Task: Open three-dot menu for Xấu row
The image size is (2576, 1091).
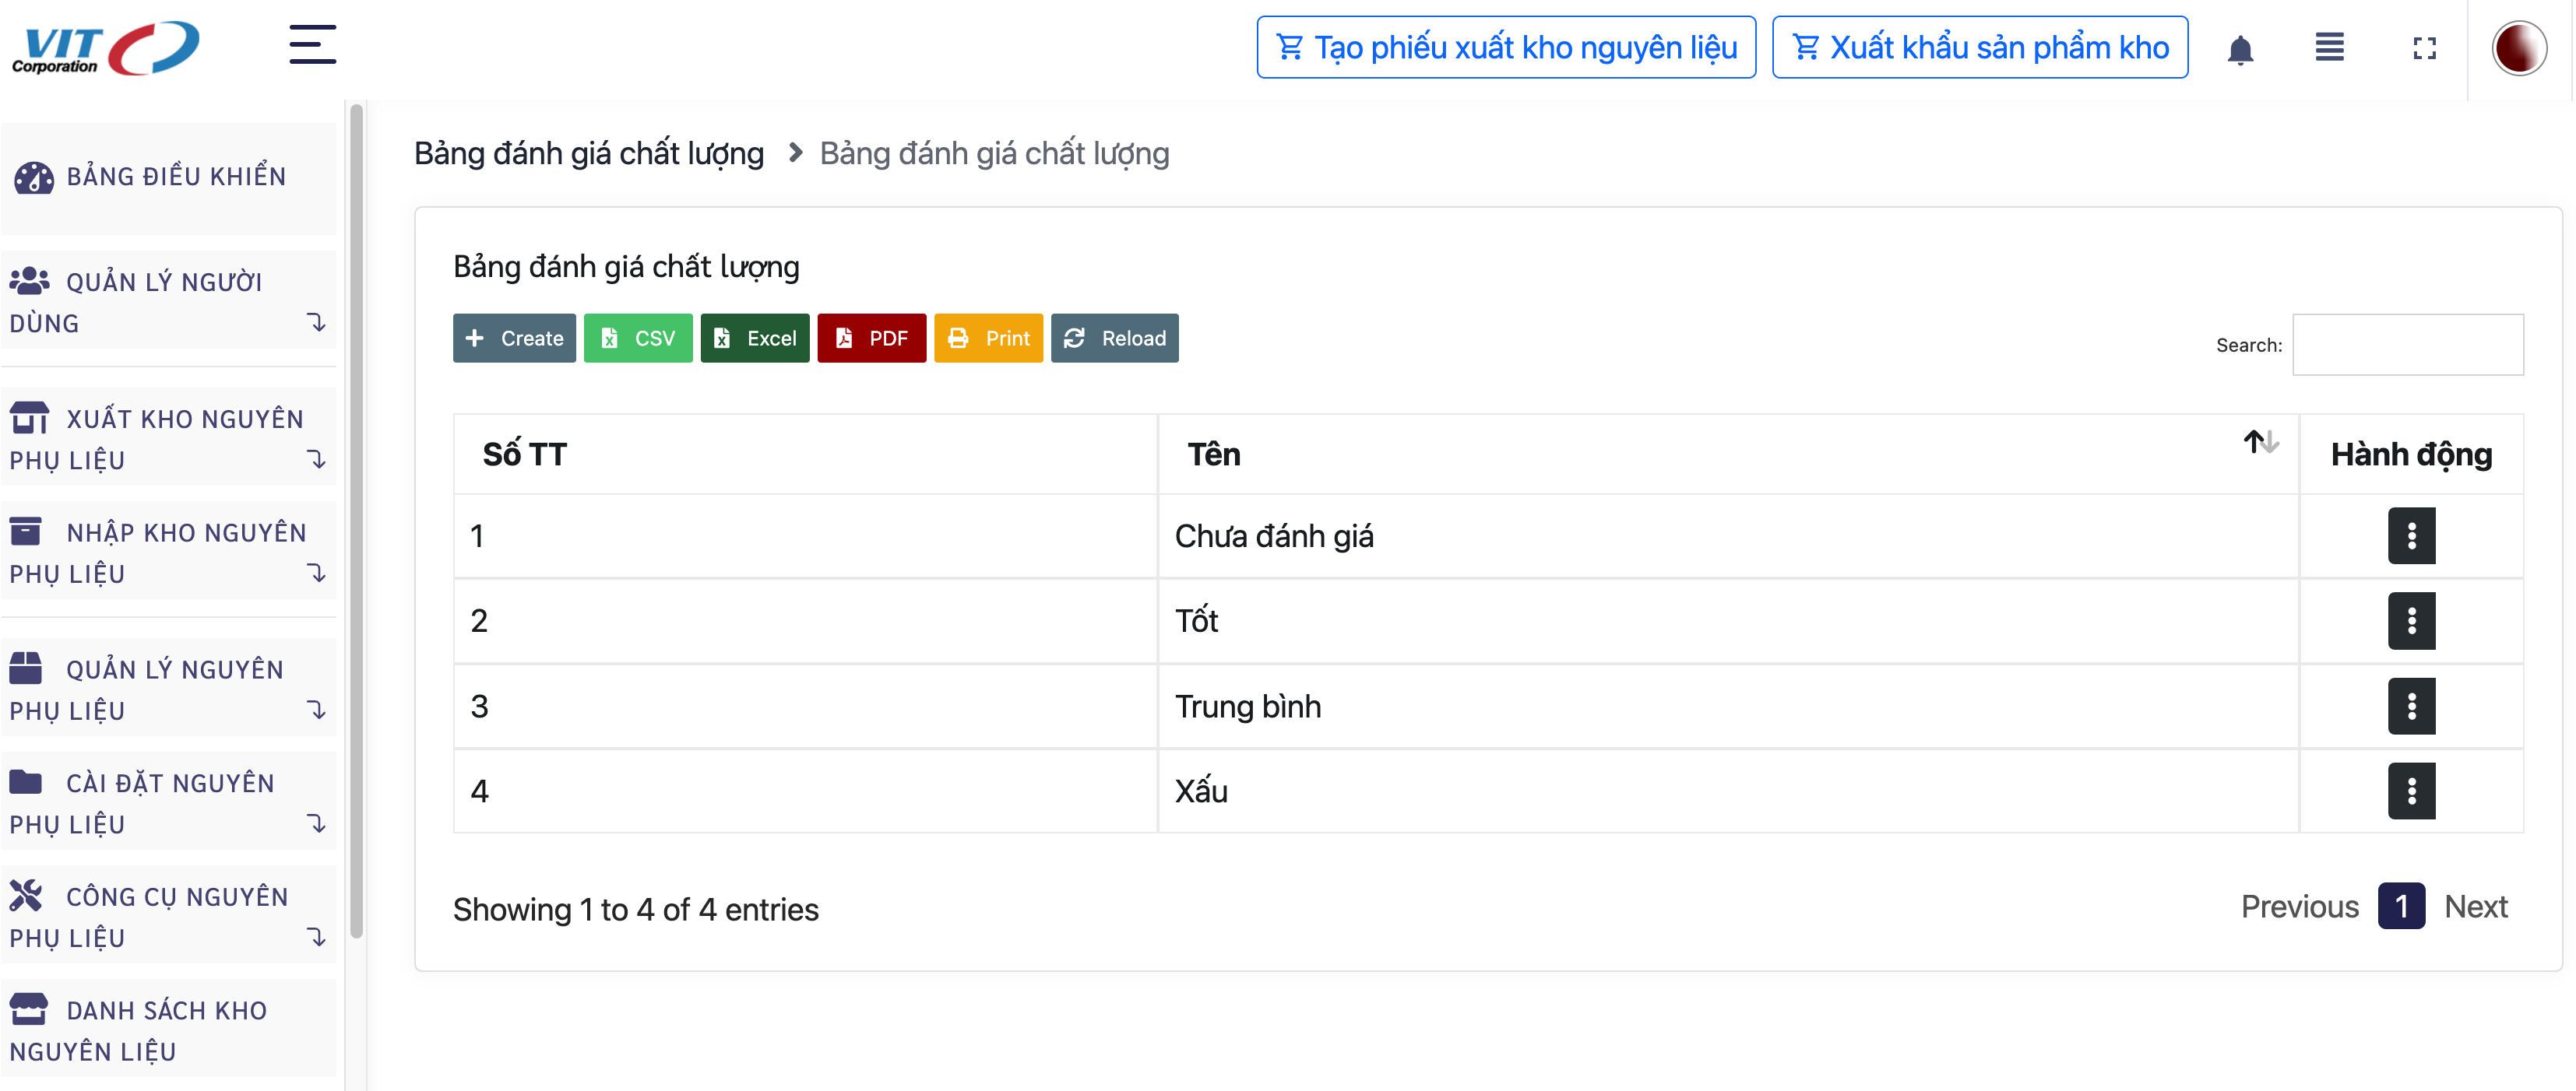Action: 2411,791
